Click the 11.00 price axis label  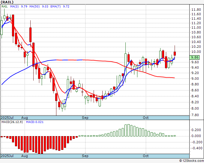point(196,27)
